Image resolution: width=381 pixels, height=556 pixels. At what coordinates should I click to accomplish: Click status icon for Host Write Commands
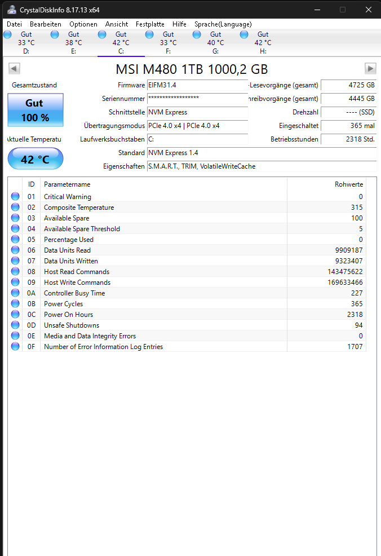[x=15, y=282]
